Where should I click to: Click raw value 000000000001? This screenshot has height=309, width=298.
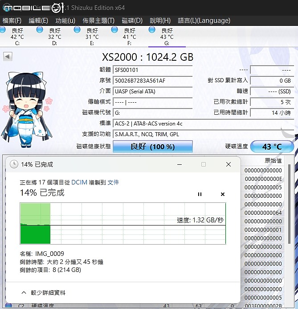pos(263,230)
